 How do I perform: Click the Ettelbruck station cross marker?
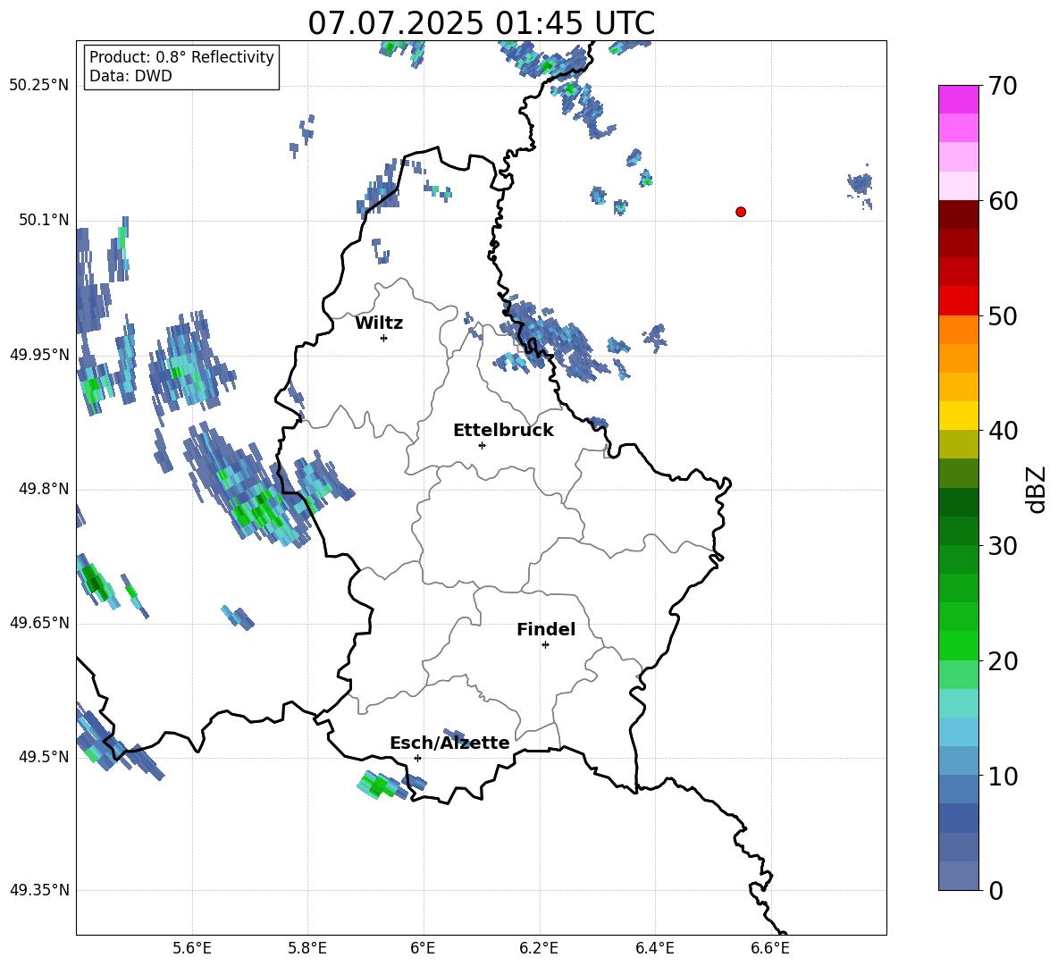coord(482,445)
